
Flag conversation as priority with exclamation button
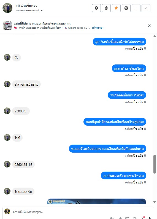click(x=136, y=8)
